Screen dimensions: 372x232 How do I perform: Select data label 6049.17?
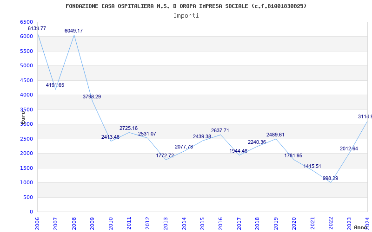click(73, 31)
